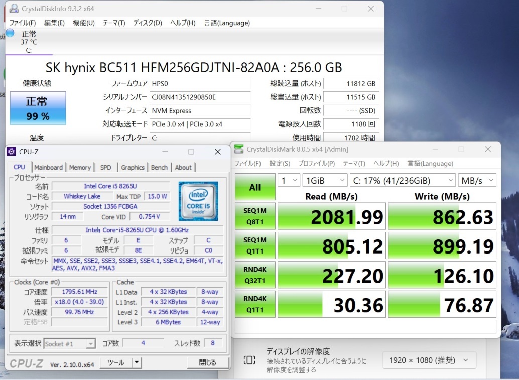519x380 pixels.
Task: Open ディスク(D) menu in CrystalDiskInfo
Action: [148, 23]
